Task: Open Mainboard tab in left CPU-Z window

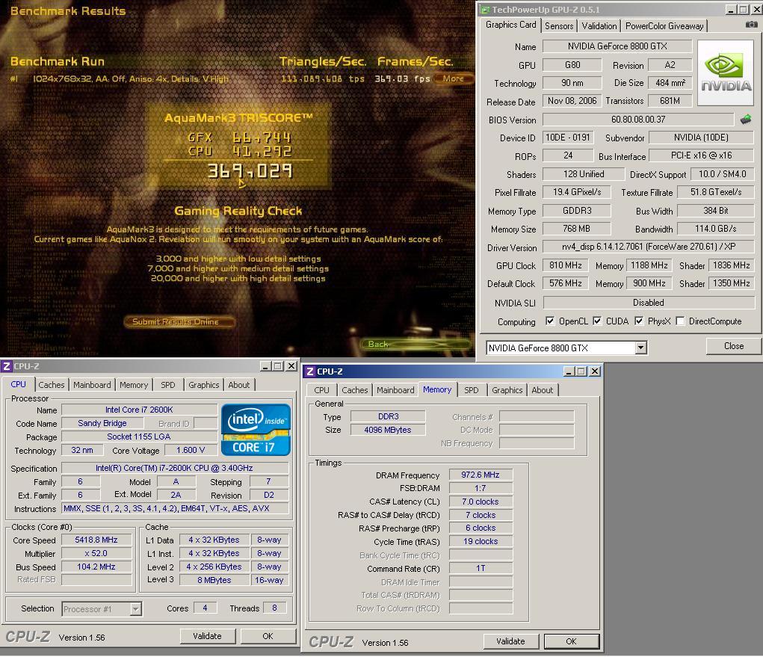Action: tap(92, 385)
